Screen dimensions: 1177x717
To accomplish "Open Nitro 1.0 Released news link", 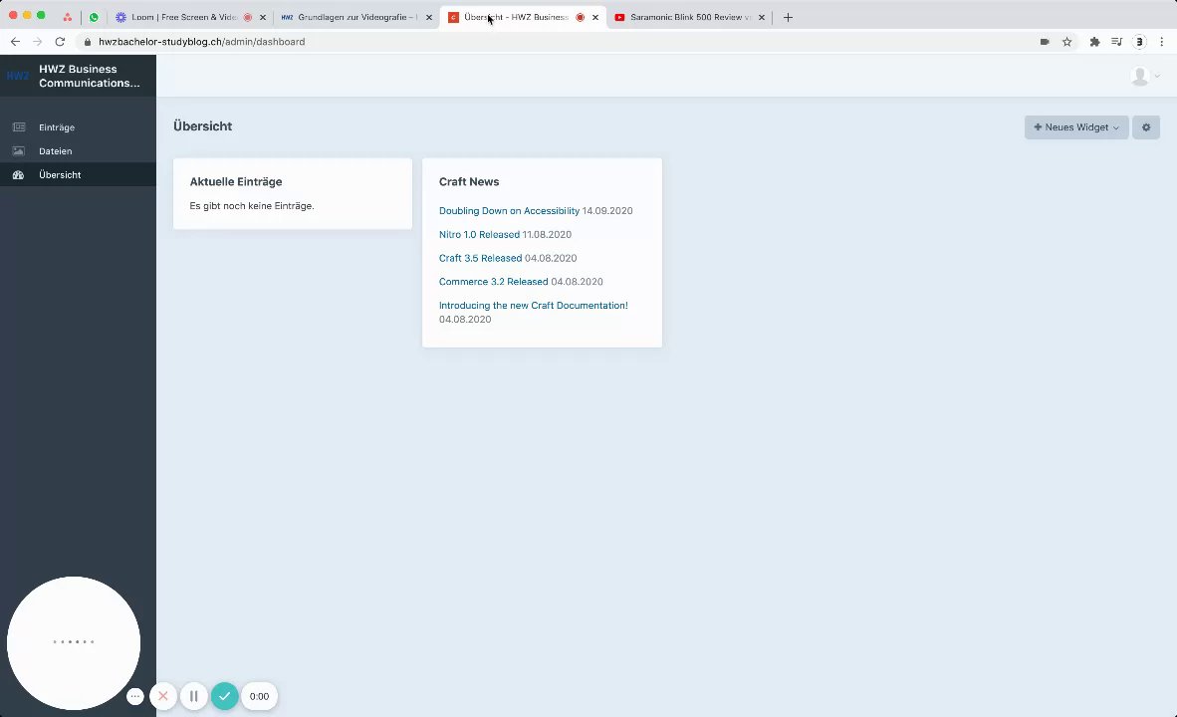I will [479, 235].
